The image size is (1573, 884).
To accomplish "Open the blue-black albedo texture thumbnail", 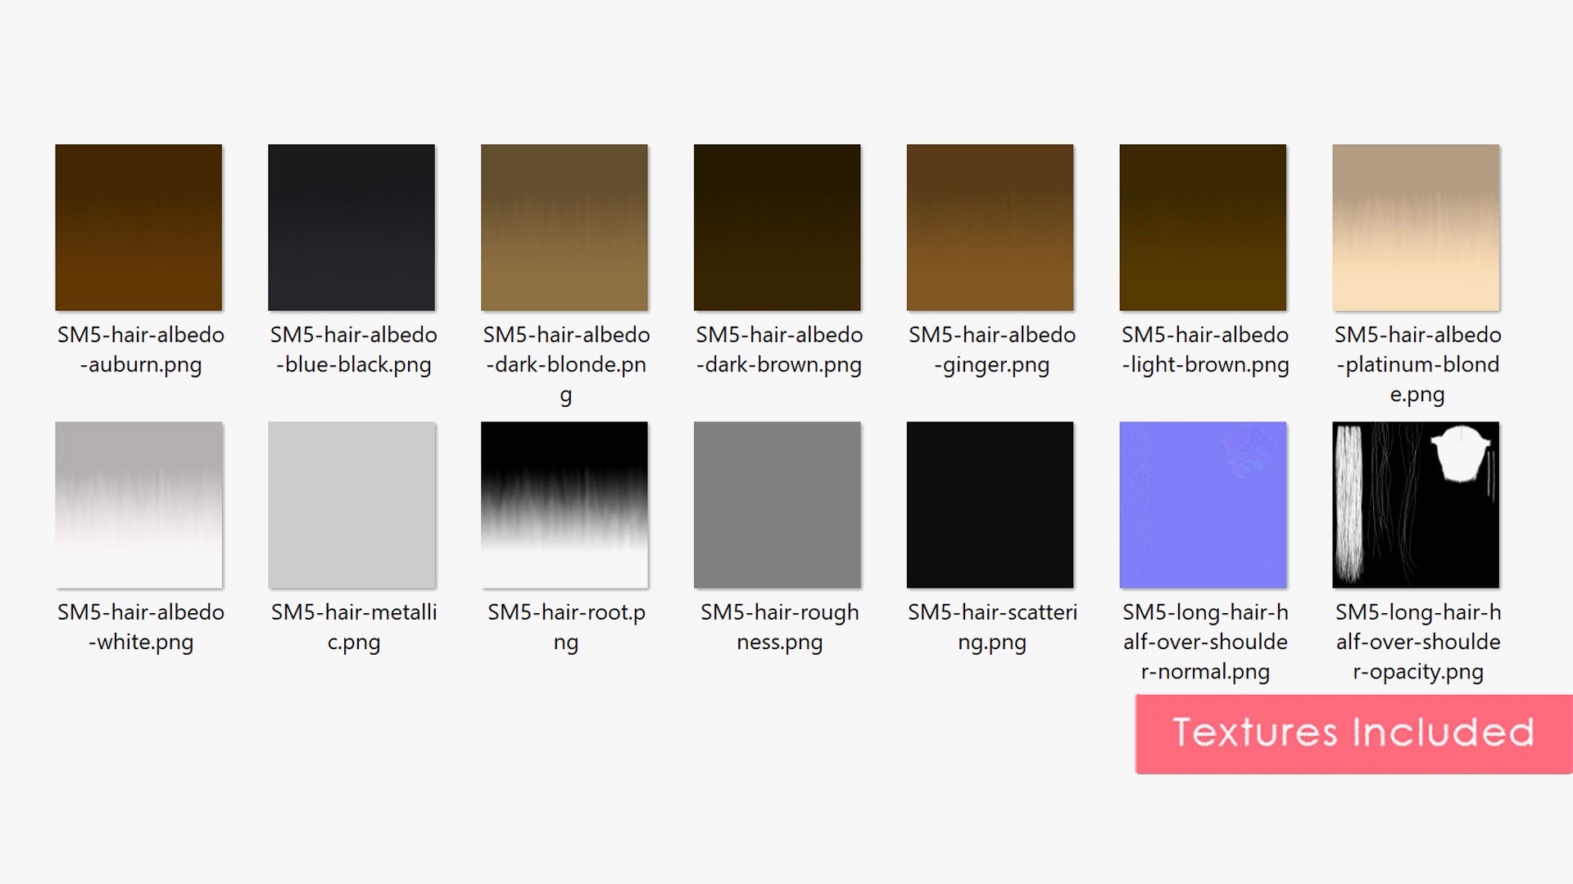I will click(351, 228).
